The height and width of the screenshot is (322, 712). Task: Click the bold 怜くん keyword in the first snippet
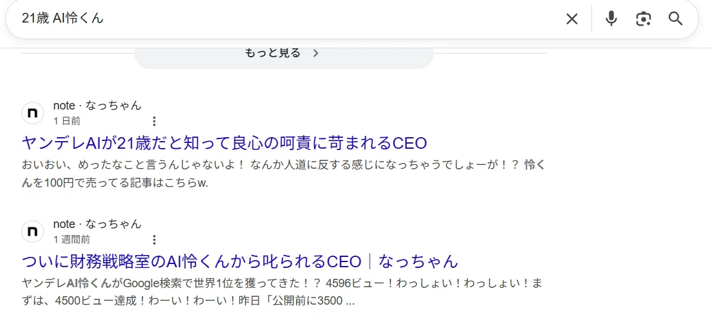click(x=534, y=165)
